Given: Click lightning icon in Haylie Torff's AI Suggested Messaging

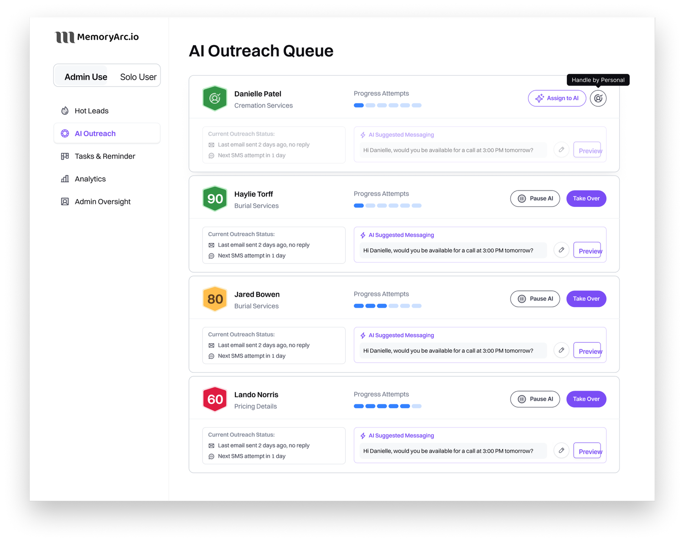Looking at the screenshot, I should click(x=363, y=235).
